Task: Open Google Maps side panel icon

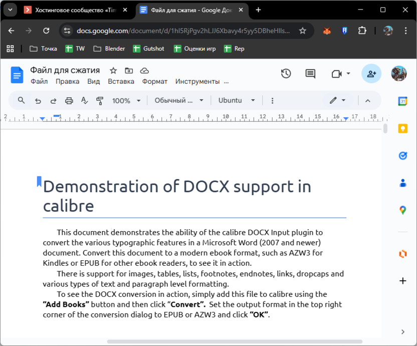Action: coord(402,210)
